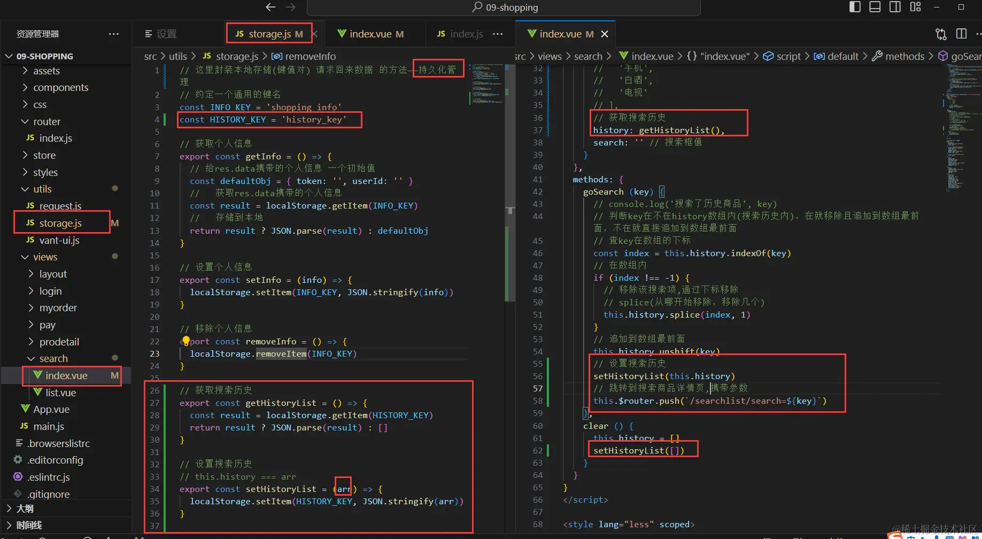Close the storage.js tab

pyautogui.click(x=315, y=34)
